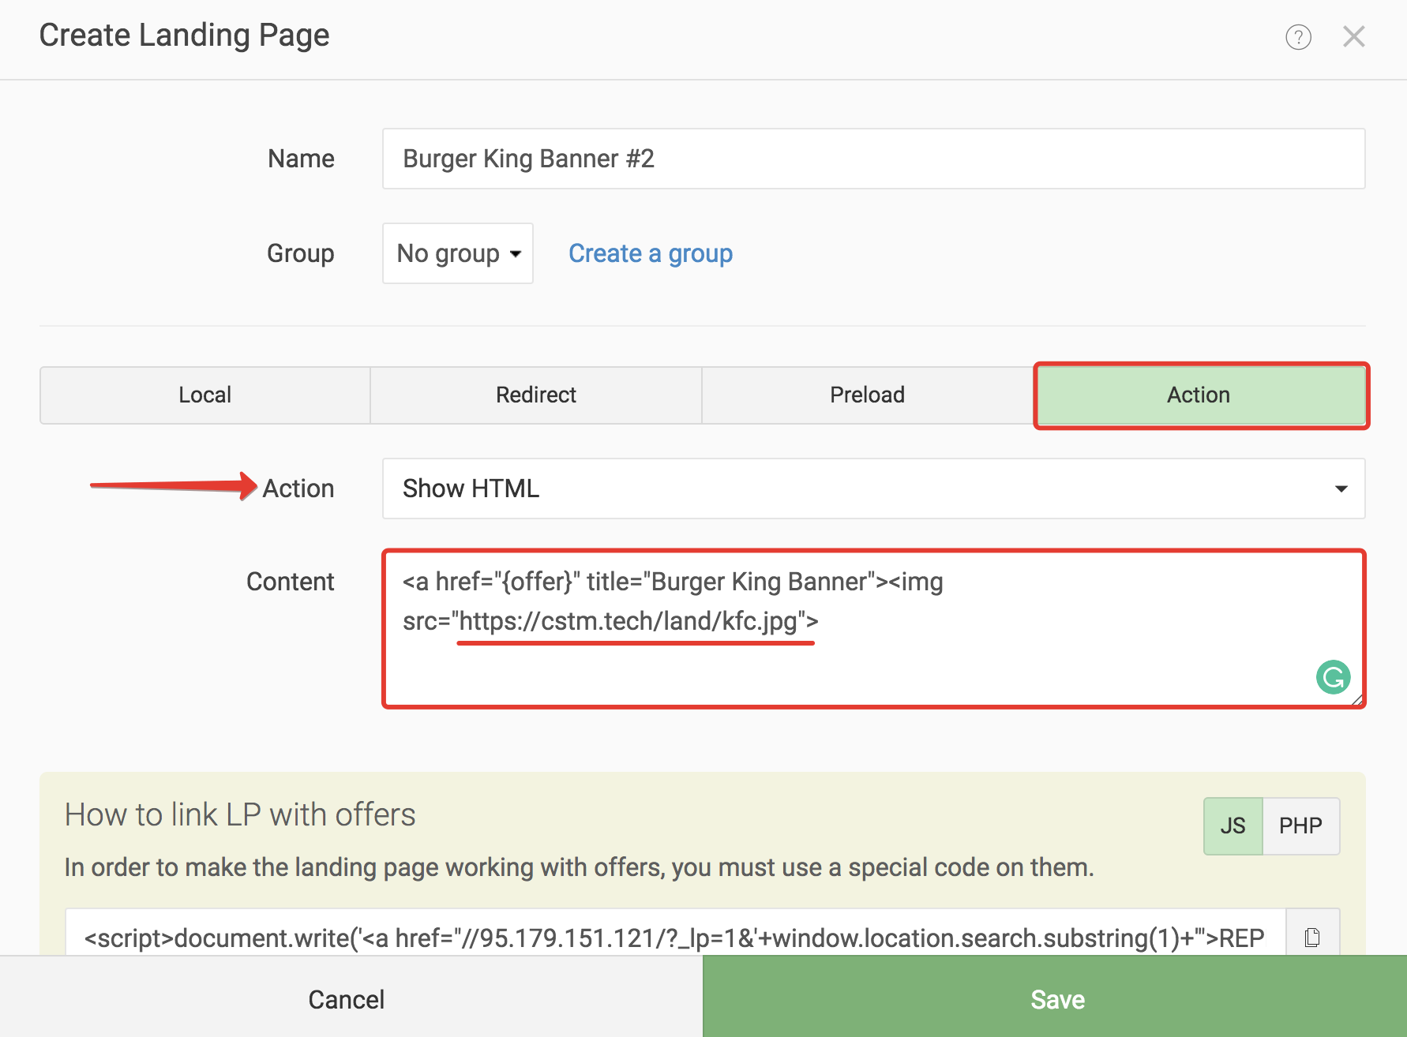Click the Grammarly icon in Content field
1407x1037 pixels.
coord(1333,677)
